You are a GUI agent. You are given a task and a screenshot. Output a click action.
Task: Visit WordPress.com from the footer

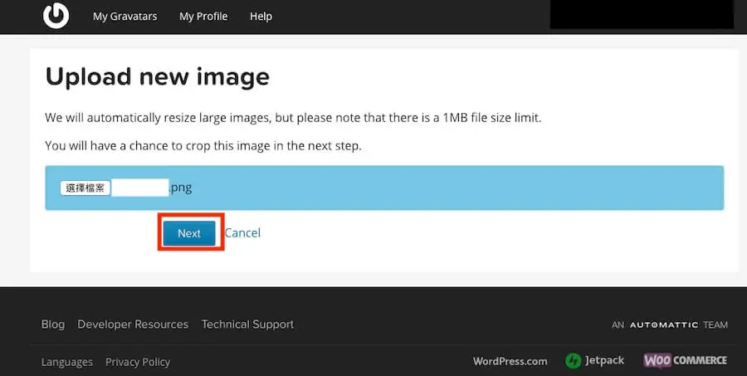coord(510,361)
